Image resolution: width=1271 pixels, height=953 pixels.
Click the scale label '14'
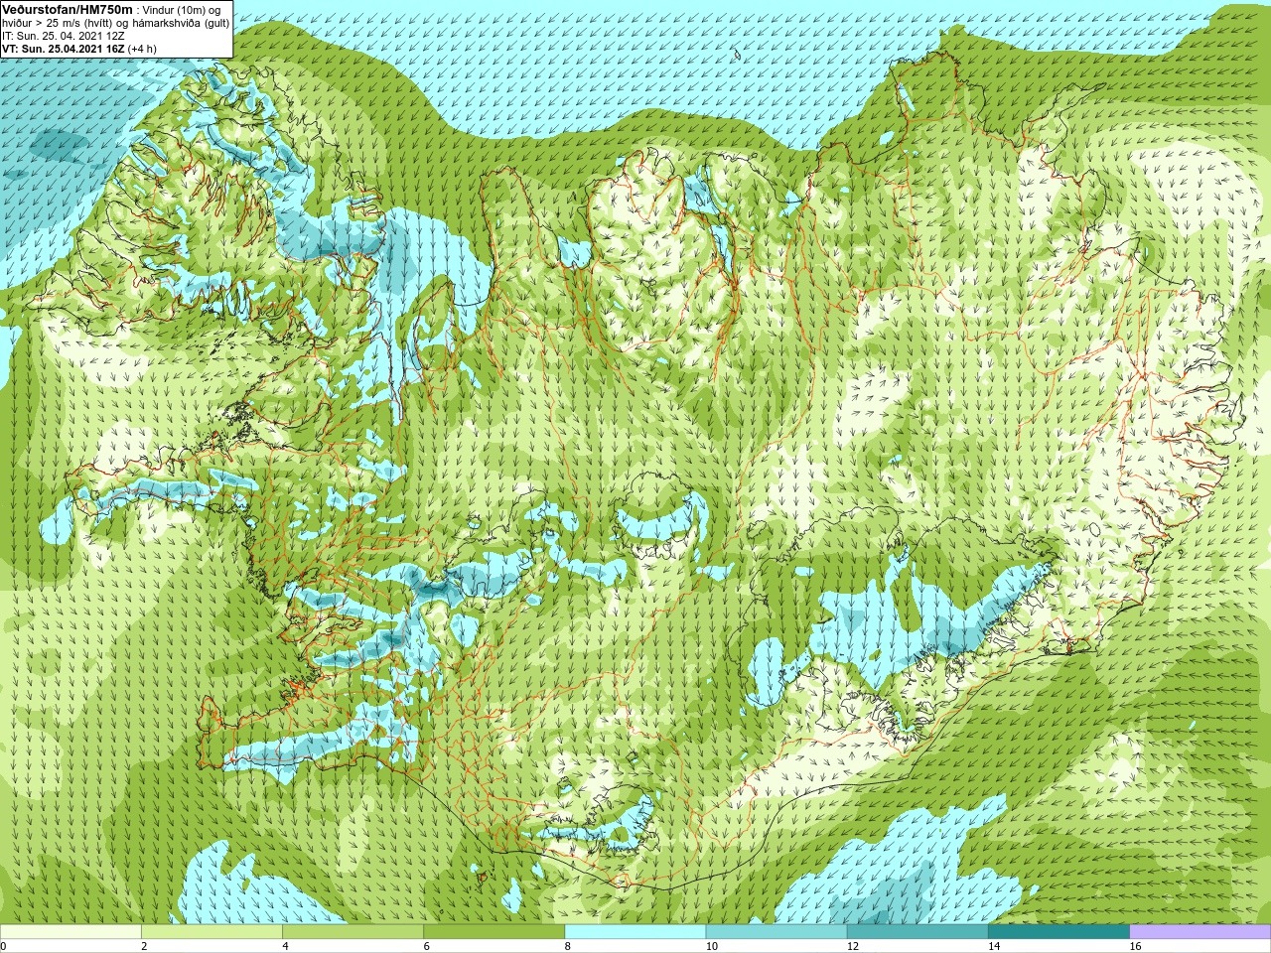pyautogui.click(x=994, y=946)
